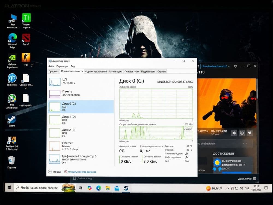This screenshot has height=205, width=273.
Task: Open the Friends grid icon in Steam
Action: point(255,178)
